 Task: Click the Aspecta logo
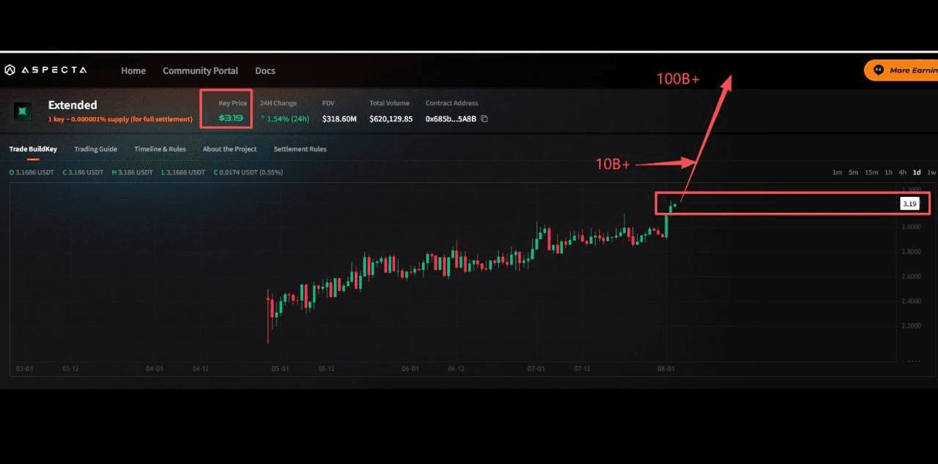(x=45, y=70)
